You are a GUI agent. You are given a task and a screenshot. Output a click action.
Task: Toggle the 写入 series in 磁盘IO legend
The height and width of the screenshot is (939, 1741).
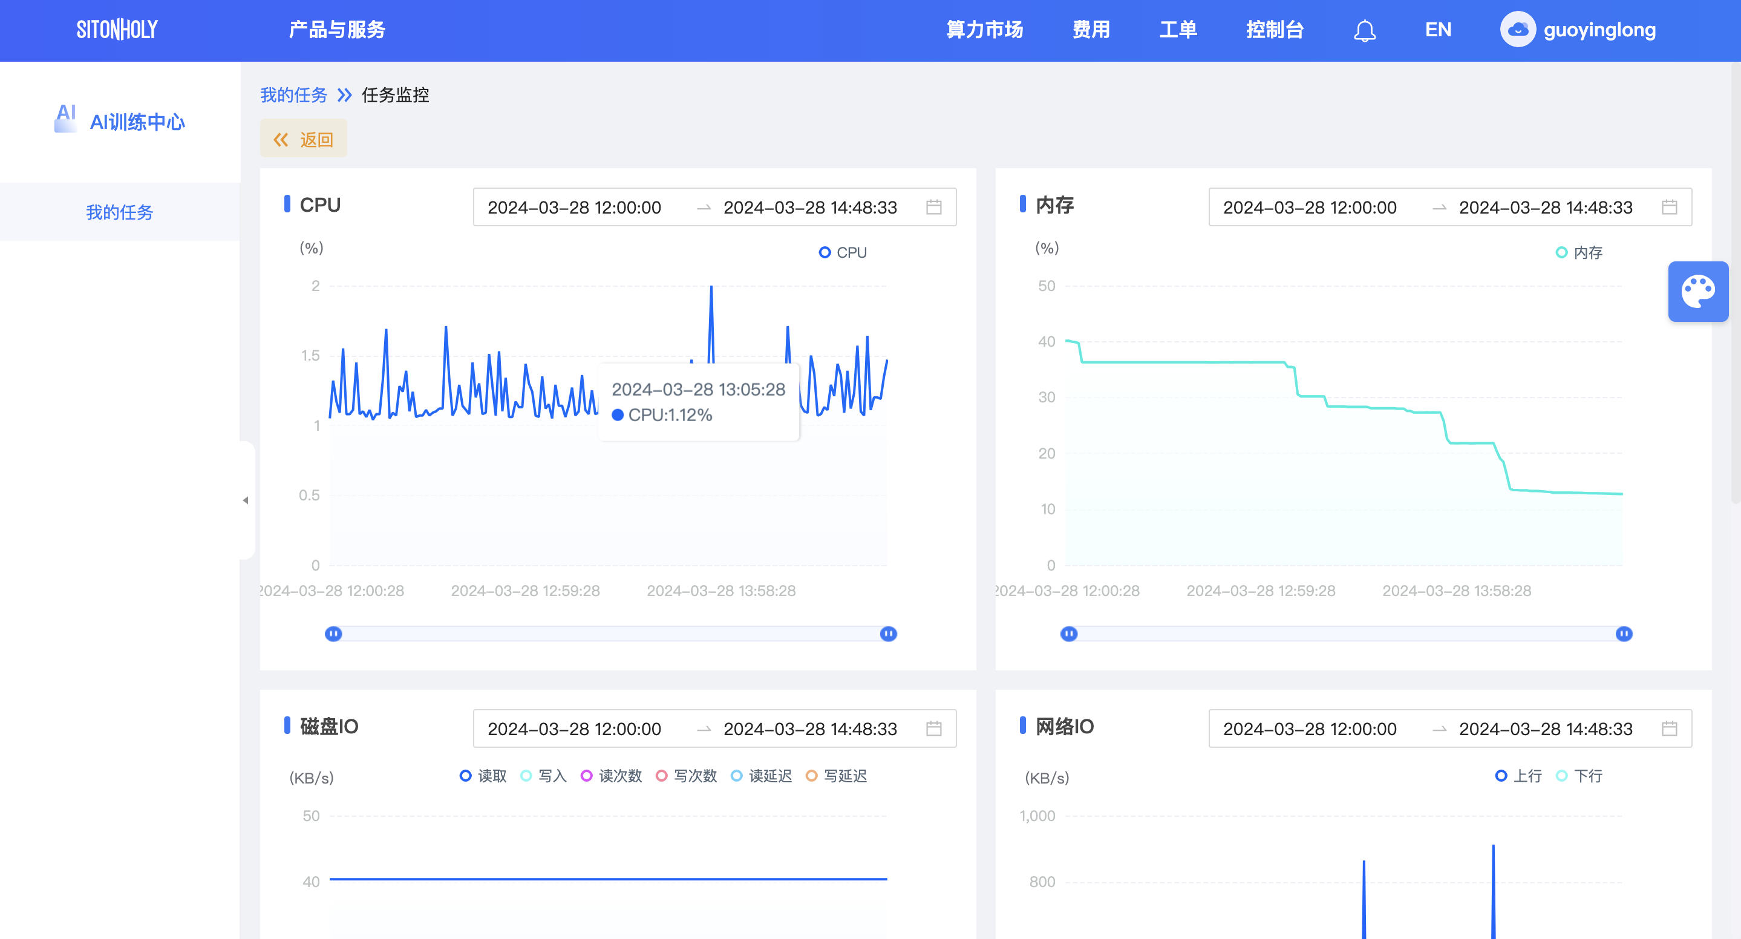543,776
